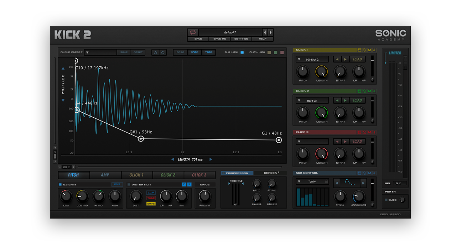456x246 pixels.
Task: Open the Settings button
Action: 241,39
